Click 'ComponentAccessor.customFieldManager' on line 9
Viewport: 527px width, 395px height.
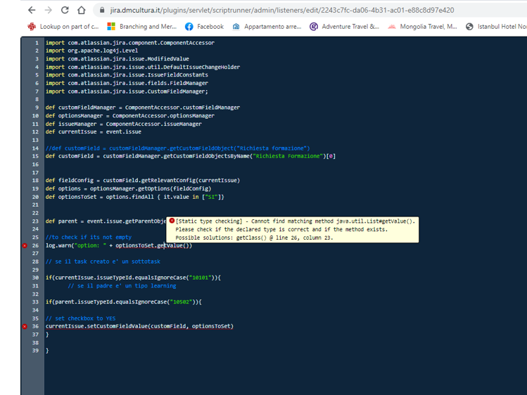tap(182, 108)
